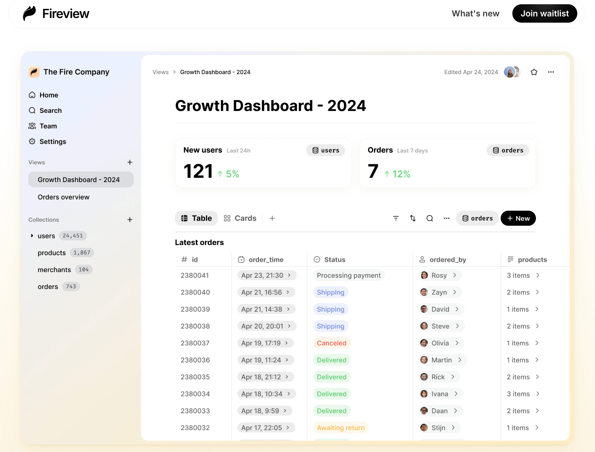Click the collaborator avatars in header
This screenshot has width=595, height=452.
[x=512, y=72]
